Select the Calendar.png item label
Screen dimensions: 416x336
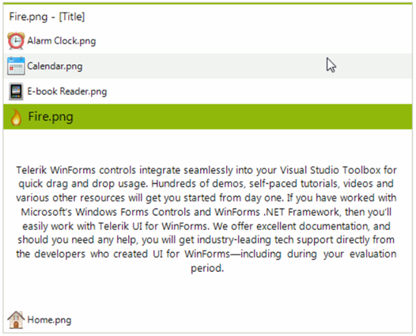click(x=55, y=66)
